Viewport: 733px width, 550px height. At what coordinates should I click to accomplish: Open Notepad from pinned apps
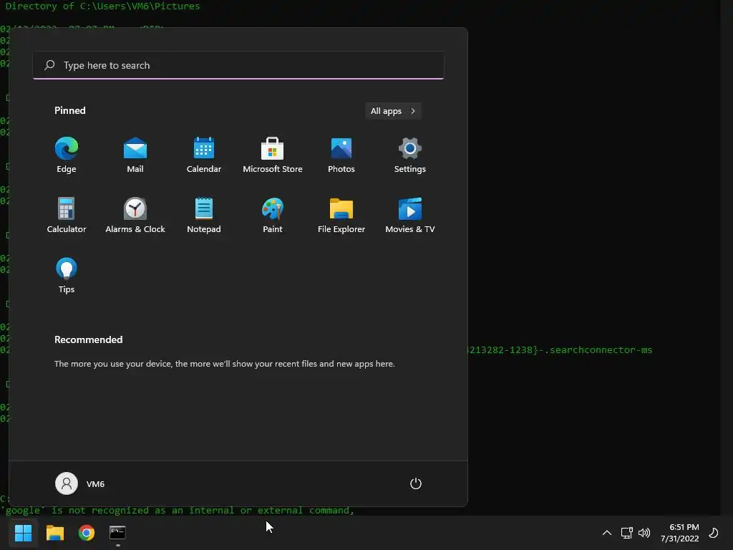point(204,216)
